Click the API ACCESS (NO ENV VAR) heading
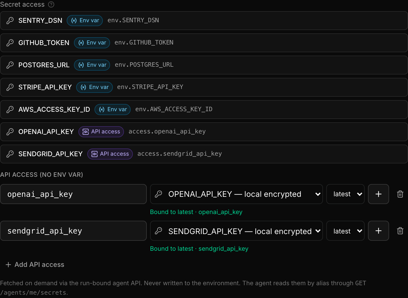The width and height of the screenshot is (408, 298). coord(42,175)
